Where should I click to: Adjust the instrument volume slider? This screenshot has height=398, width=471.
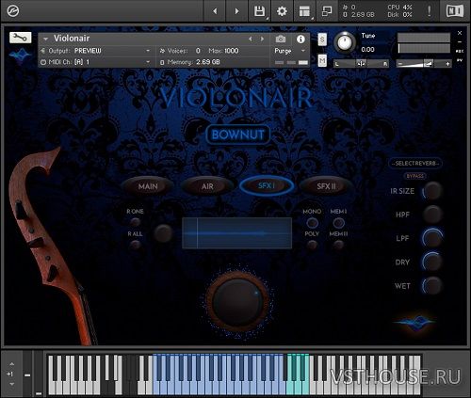[424, 64]
